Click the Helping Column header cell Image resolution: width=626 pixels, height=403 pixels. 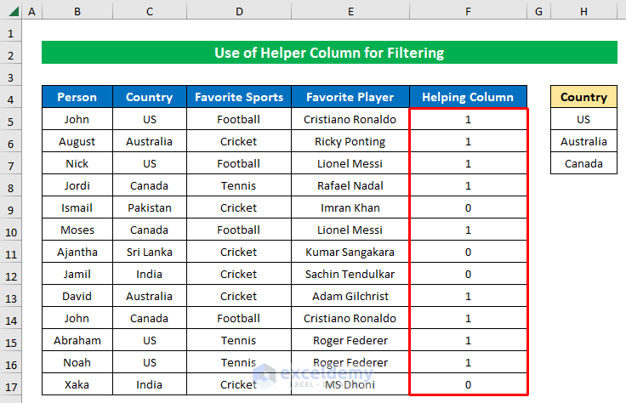(468, 97)
